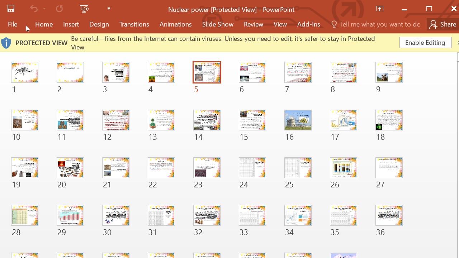459x258 pixels.
Task: Open the Transitions tab
Action: pyautogui.click(x=134, y=24)
